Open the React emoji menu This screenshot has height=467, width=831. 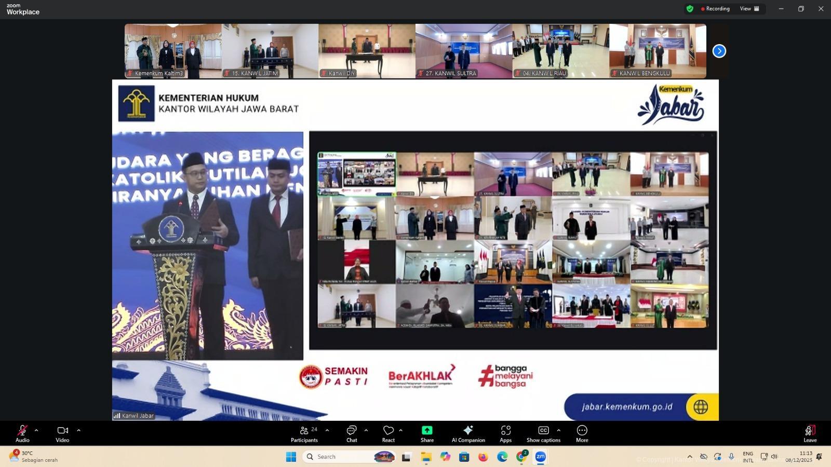click(388, 434)
